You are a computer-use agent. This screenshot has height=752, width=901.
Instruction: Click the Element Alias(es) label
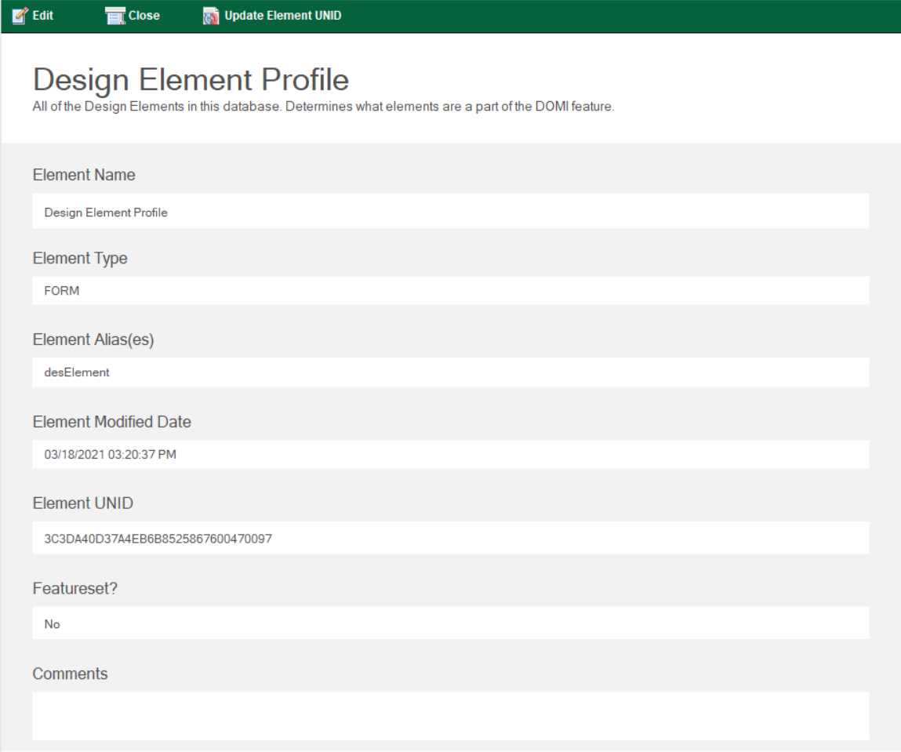[x=93, y=340]
